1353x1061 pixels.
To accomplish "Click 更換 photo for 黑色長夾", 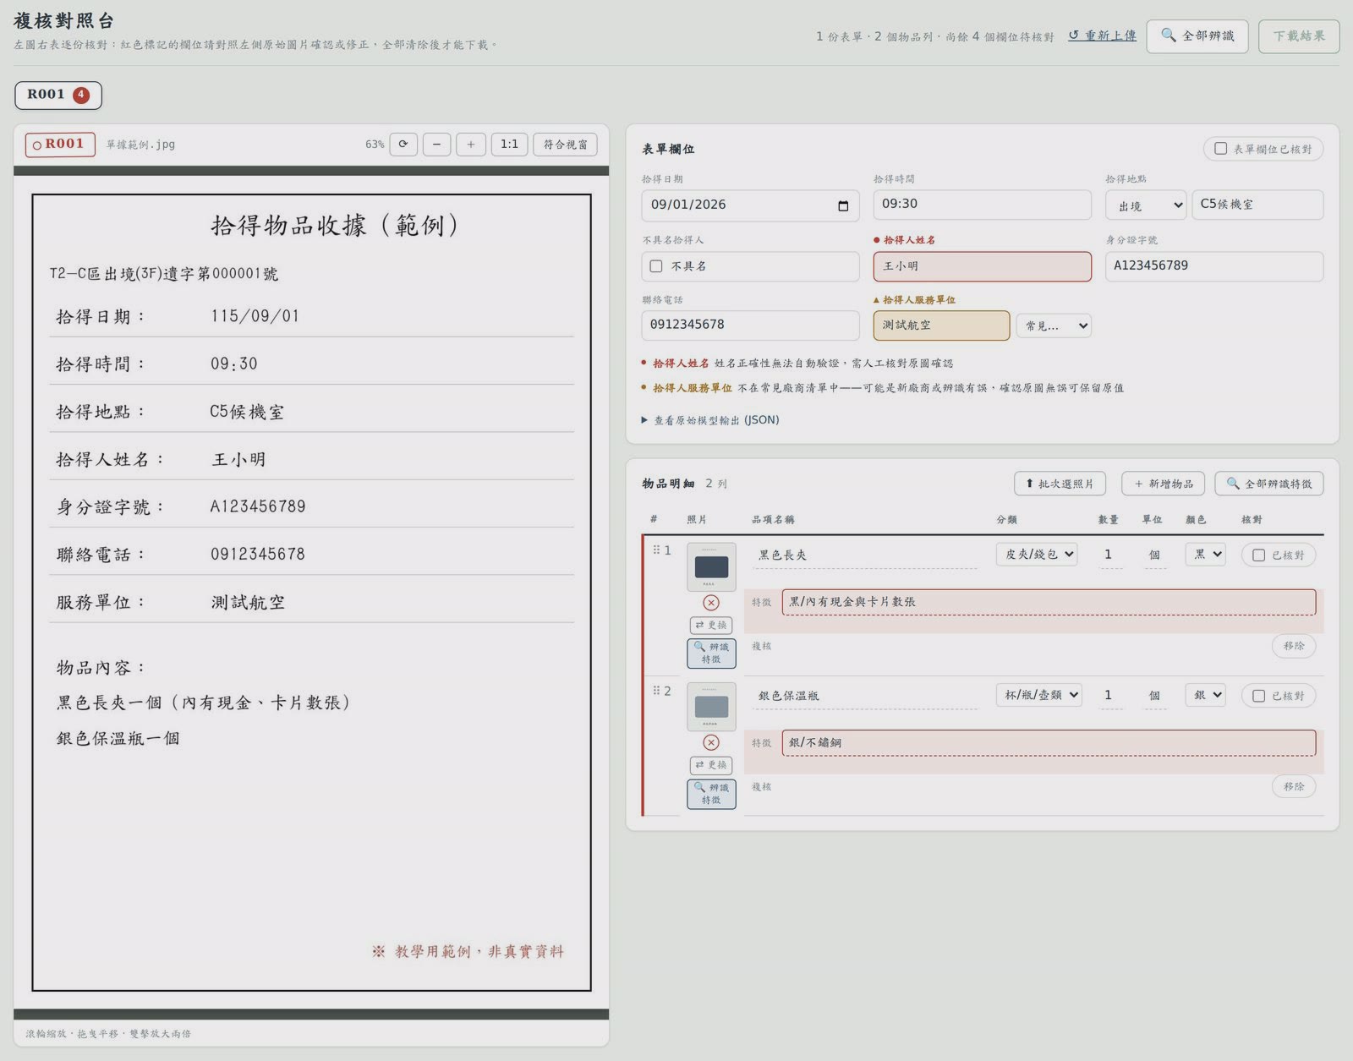I will point(711,625).
